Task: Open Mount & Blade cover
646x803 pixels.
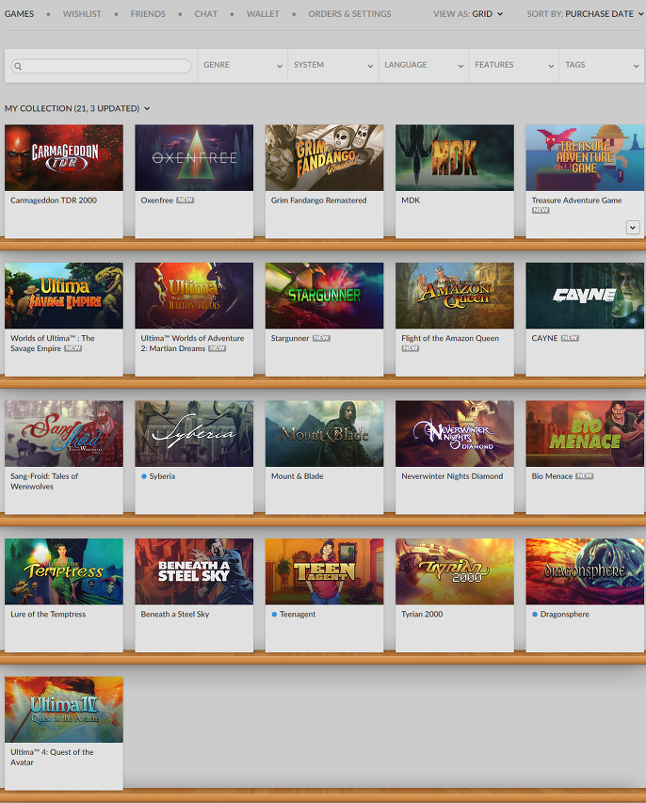Action: pyautogui.click(x=324, y=434)
